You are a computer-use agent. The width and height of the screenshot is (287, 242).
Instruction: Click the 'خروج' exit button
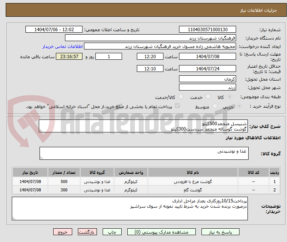(63, 232)
